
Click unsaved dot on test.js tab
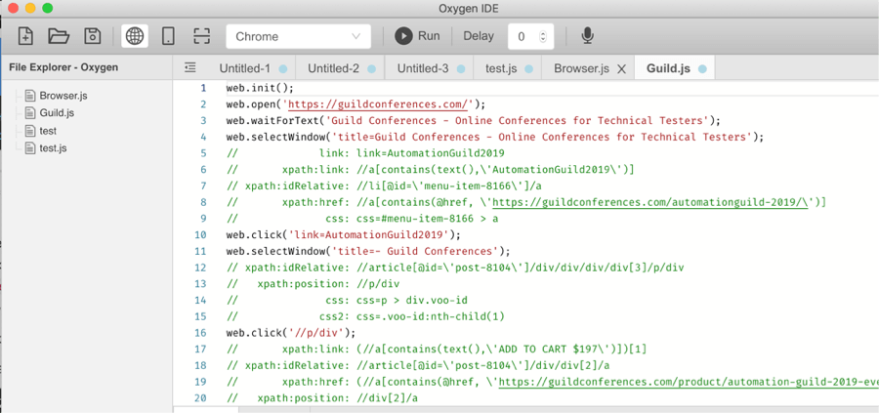pyautogui.click(x=528, y=69)
